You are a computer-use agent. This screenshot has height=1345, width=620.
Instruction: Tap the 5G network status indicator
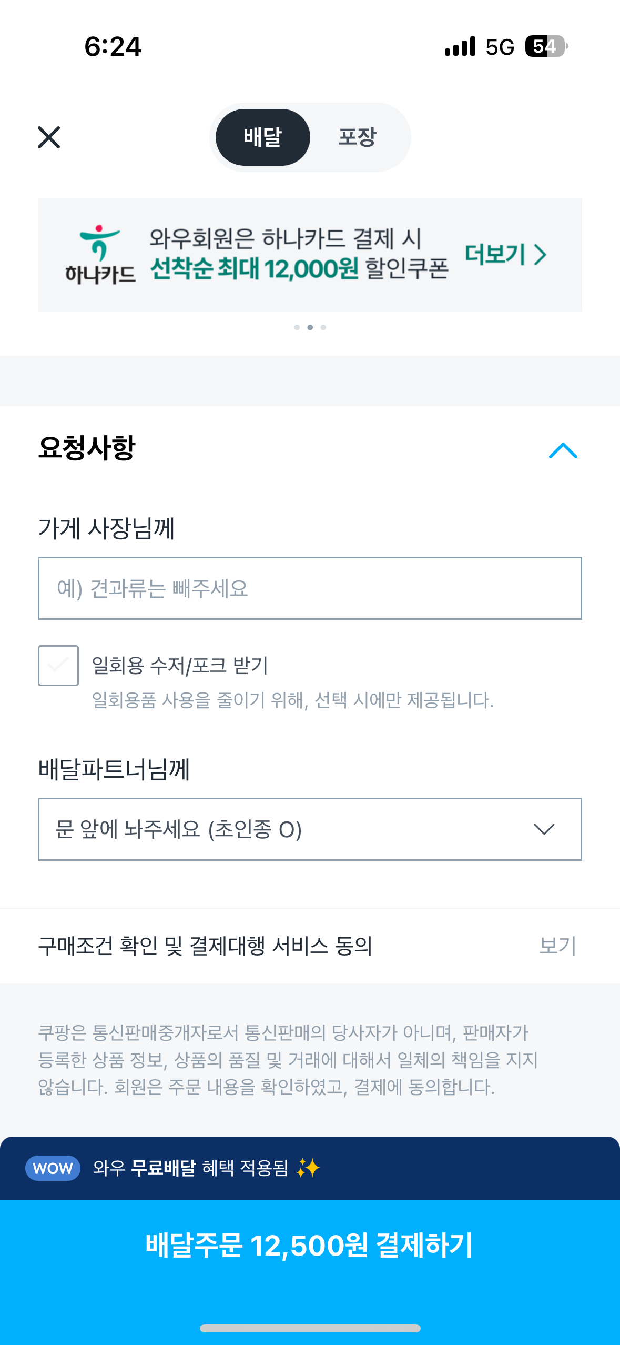point(500,47)
